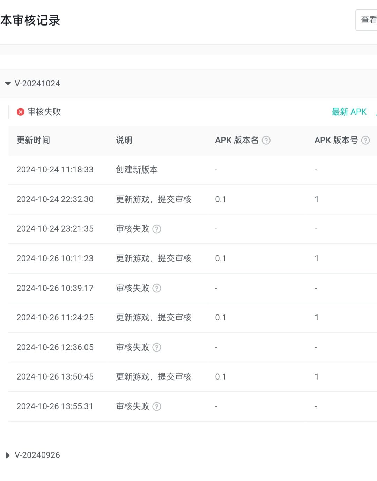This screenshot has height=481, width=377.
Task: Click the 查看 button at top right
Action: [x=368, y=20]
